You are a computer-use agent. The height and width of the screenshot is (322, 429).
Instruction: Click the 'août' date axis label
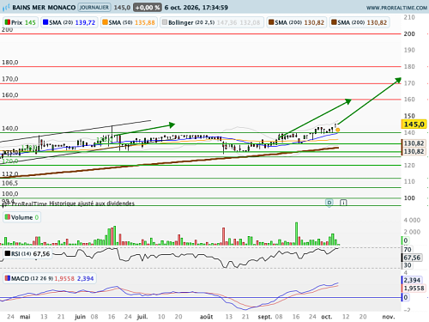[x=206, y=317]
